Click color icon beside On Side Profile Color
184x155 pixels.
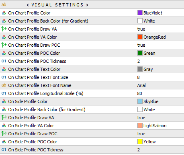point(4,101)
